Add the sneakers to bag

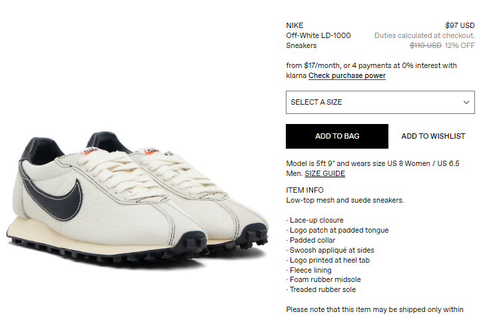click(337, 136)
